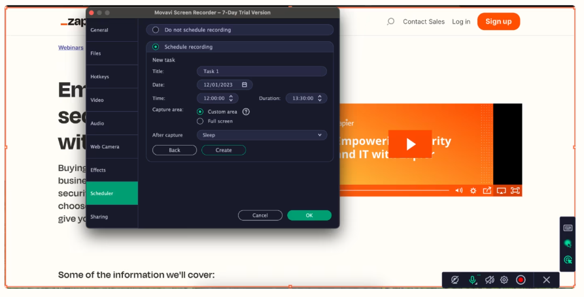Click Create to add the scheduled task

click(224, 150)
